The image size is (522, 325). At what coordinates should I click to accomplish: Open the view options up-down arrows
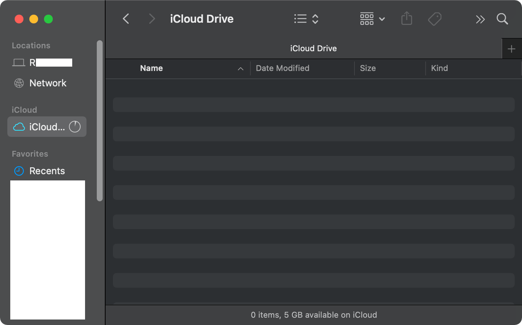click(x=315, y=19)
